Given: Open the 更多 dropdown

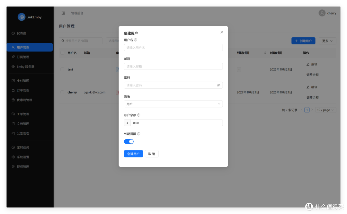Looking at the screenshot, I should click(327, 41).
